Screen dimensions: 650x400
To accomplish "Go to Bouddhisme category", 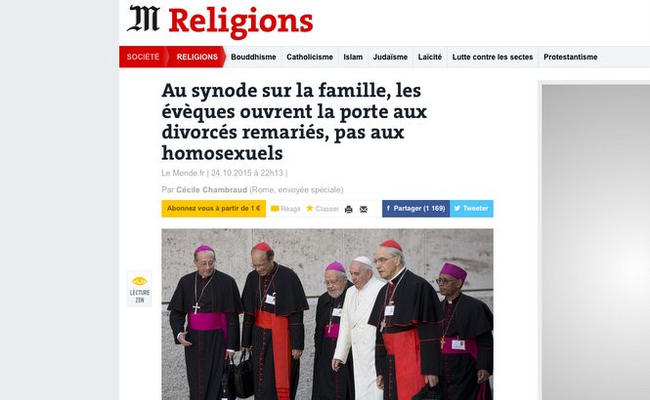I will click(253, 58).
